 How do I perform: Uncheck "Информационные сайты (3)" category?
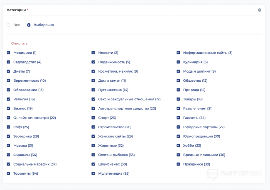click(x=179, y=53)
